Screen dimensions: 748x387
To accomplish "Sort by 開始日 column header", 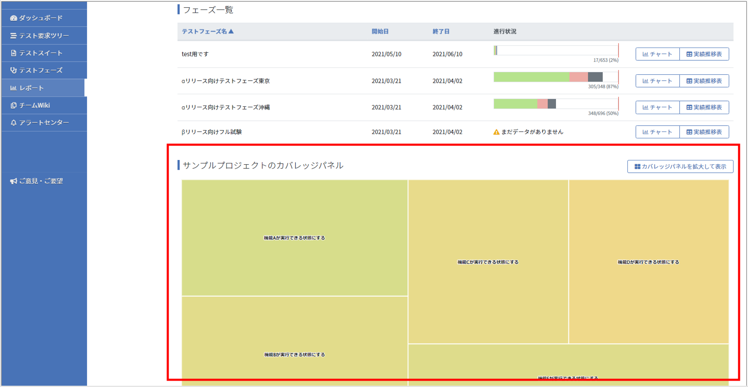I will [380, 31].
